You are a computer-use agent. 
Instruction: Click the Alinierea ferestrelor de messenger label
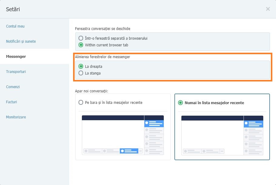tap(103, 57)
